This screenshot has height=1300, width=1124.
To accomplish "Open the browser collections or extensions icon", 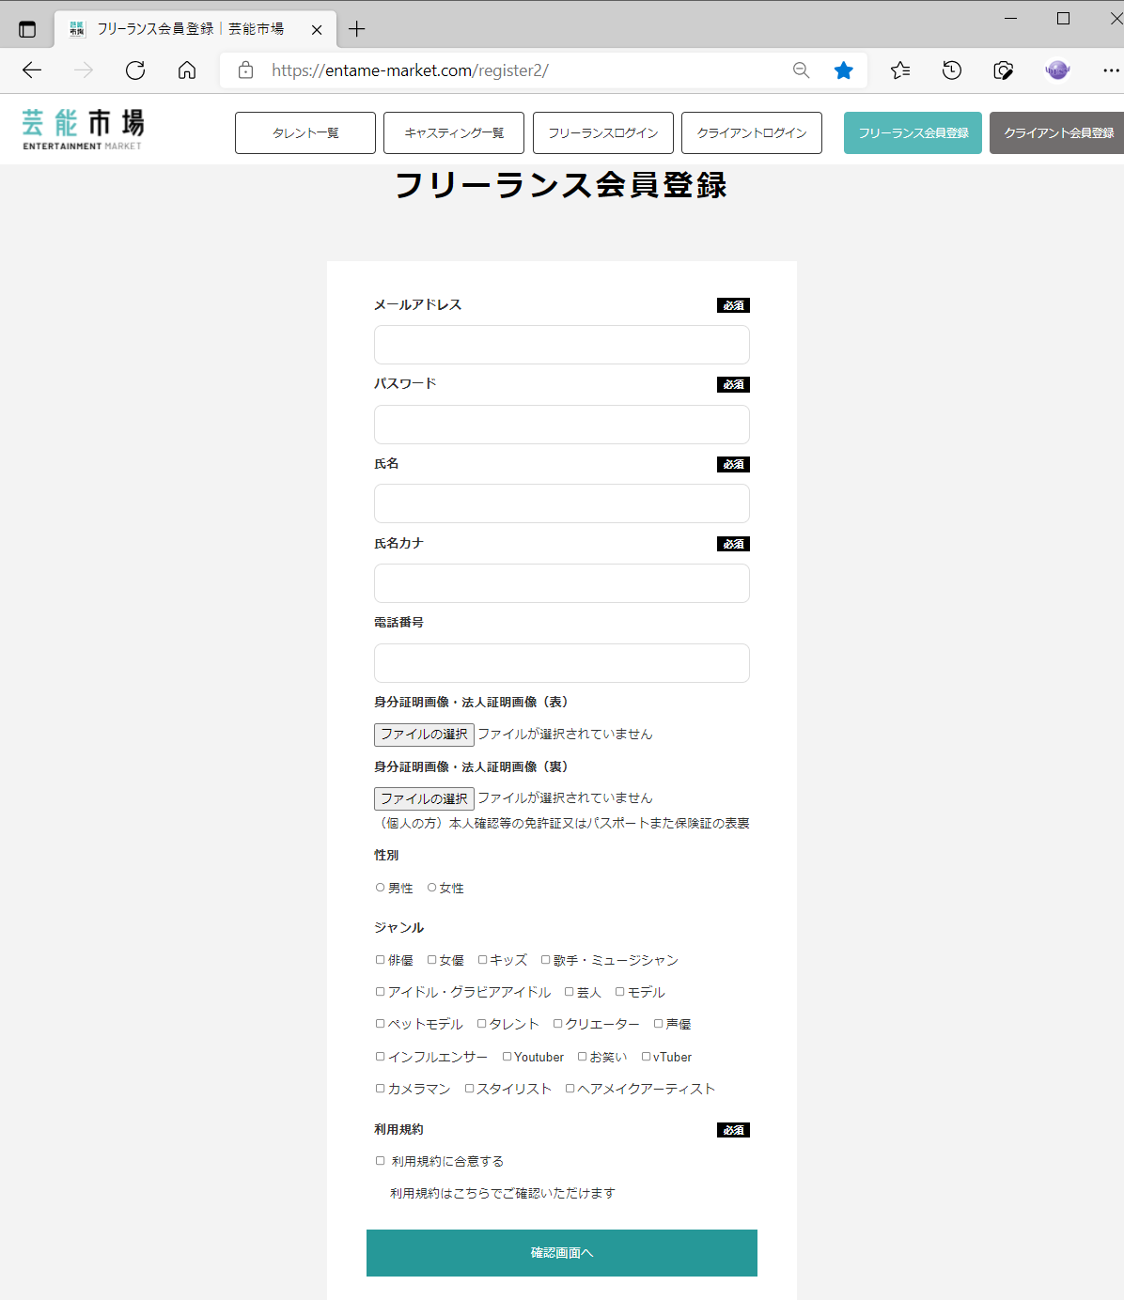I will pos(1003,70).
